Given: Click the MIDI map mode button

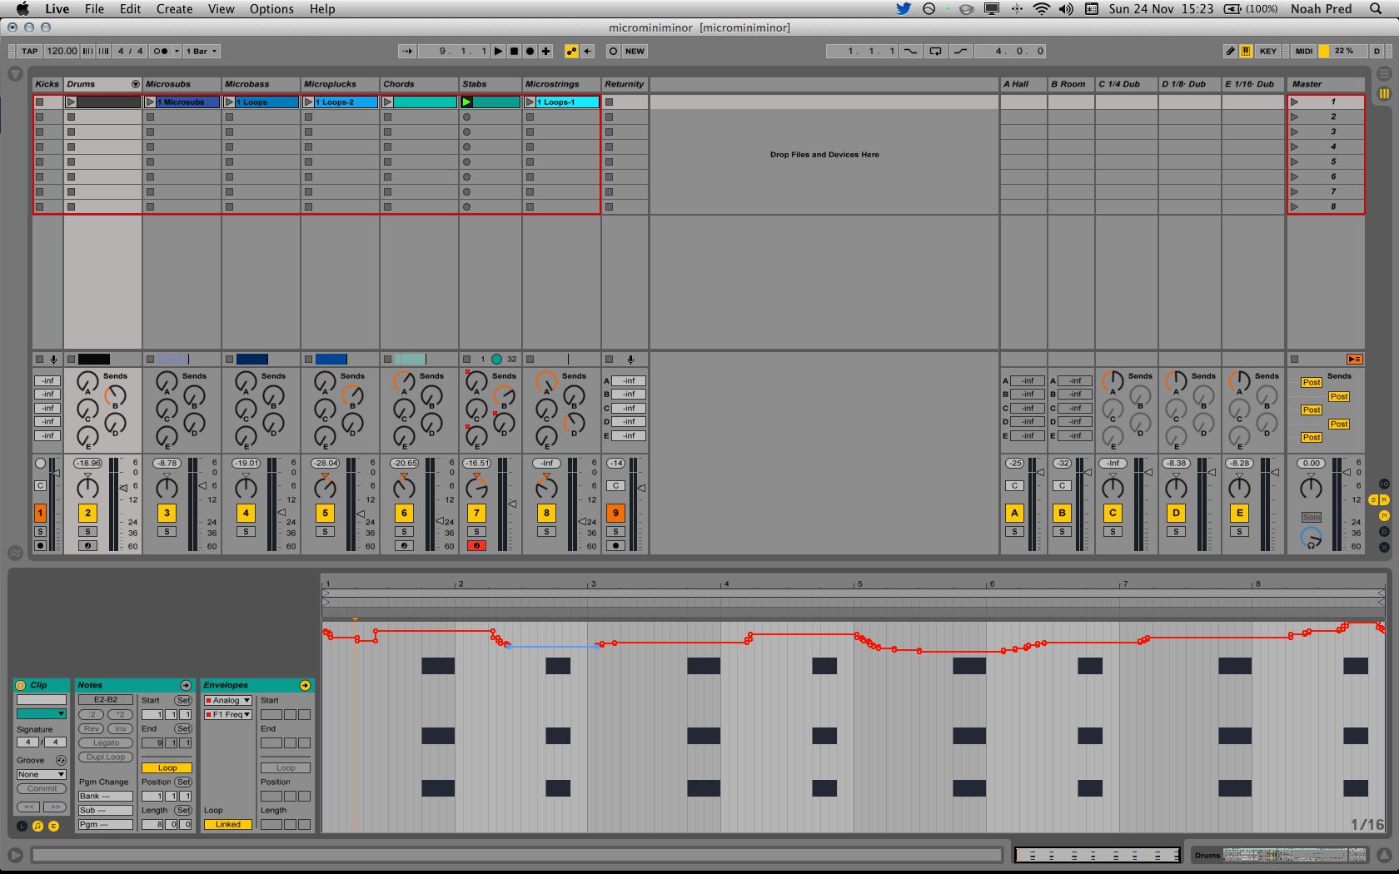Looking at the screenshot, I should (x=1304, y=51).
